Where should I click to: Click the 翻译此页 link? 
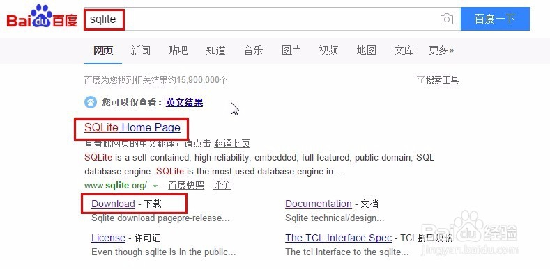[232, 143]
